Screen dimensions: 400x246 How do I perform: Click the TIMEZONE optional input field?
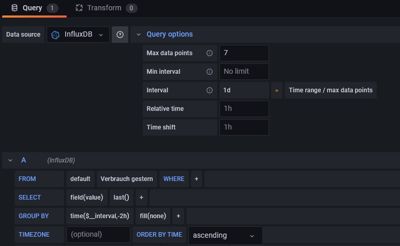pyautogui.click(x=98, y=235)
